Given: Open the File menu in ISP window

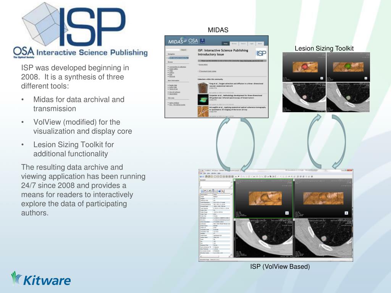Looking at the screenshot, I should point(201,173).
